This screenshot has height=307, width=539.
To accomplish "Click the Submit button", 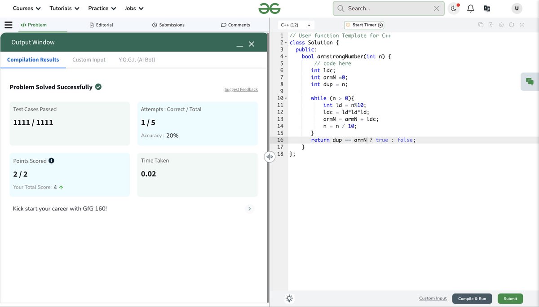I will [x=510, y=298].
